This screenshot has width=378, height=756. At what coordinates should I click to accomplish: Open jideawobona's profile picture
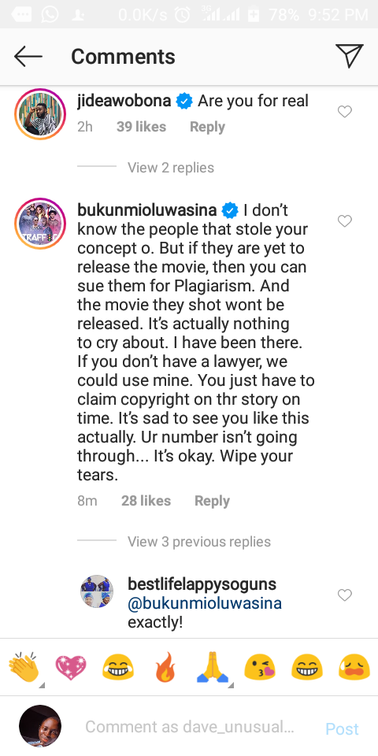[x=40, y=113]
